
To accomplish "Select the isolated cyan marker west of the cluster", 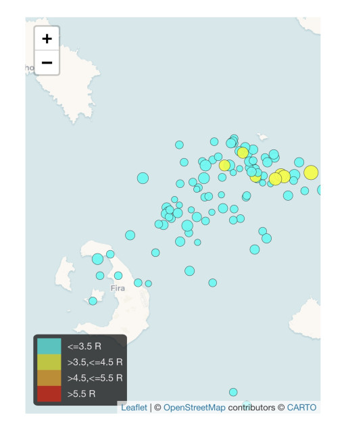I will 143,178.
